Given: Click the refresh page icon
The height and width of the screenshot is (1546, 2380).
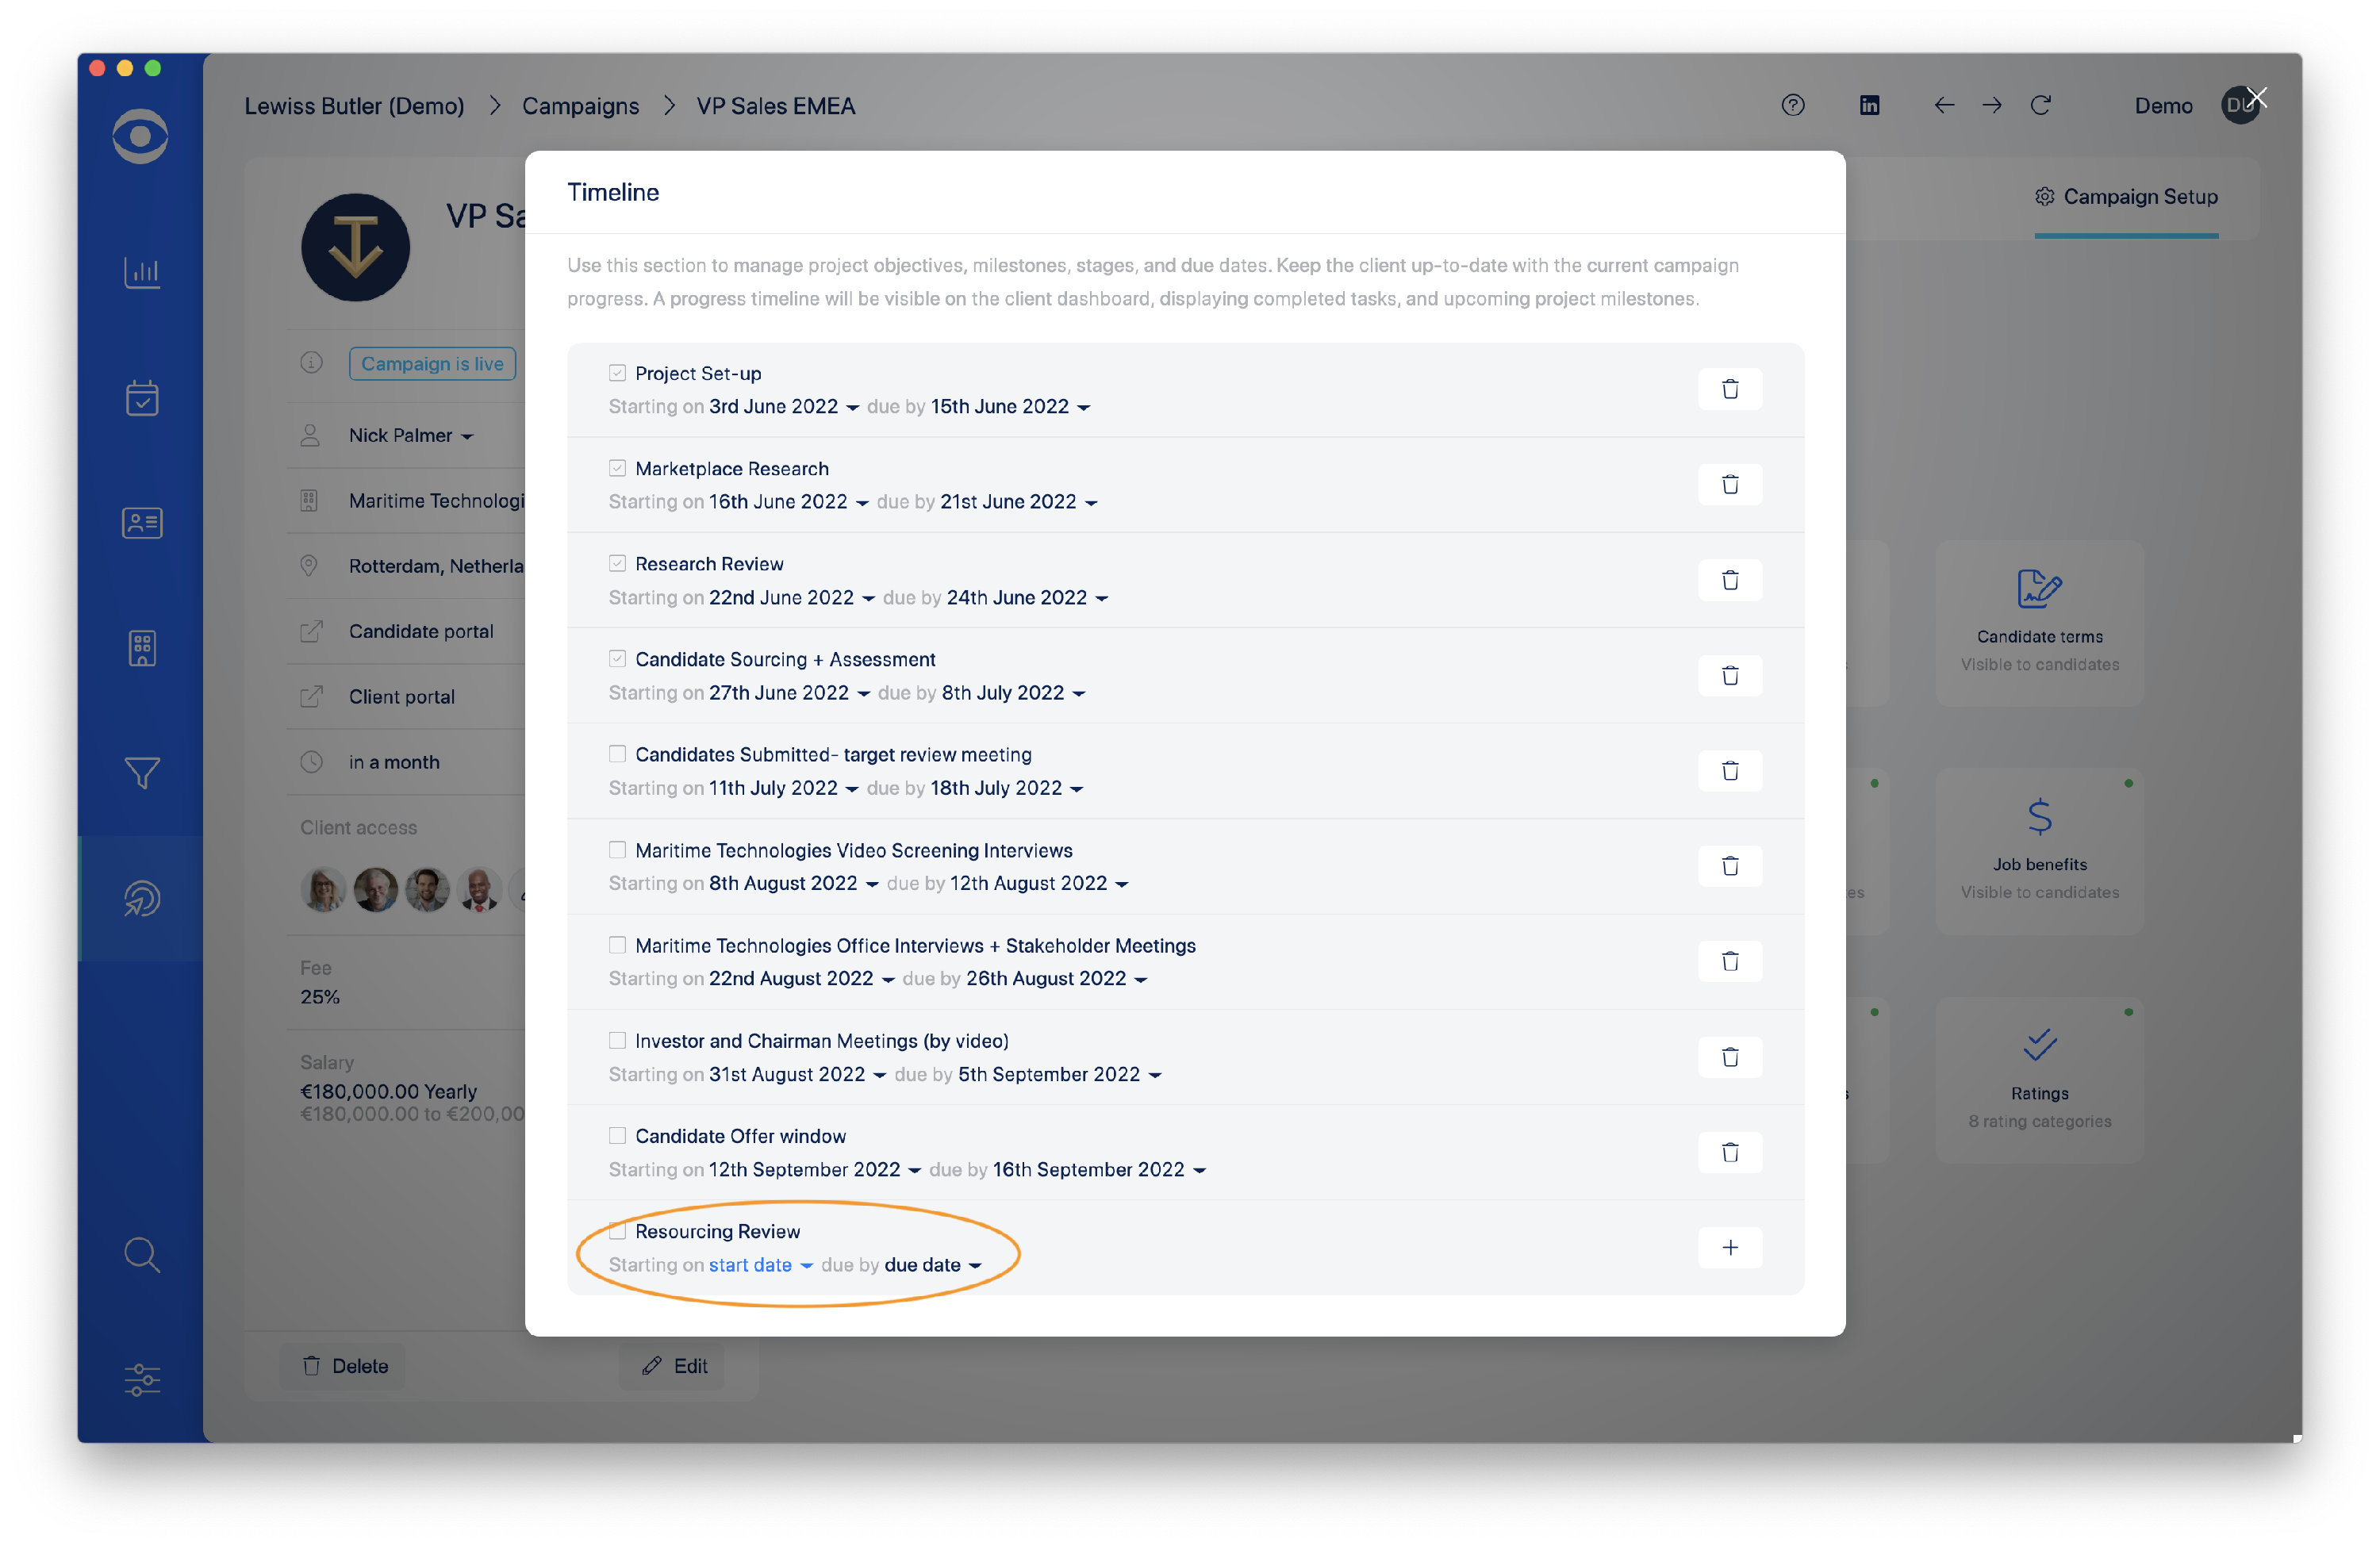Looking at the screenshot, I should point(2040,105).
